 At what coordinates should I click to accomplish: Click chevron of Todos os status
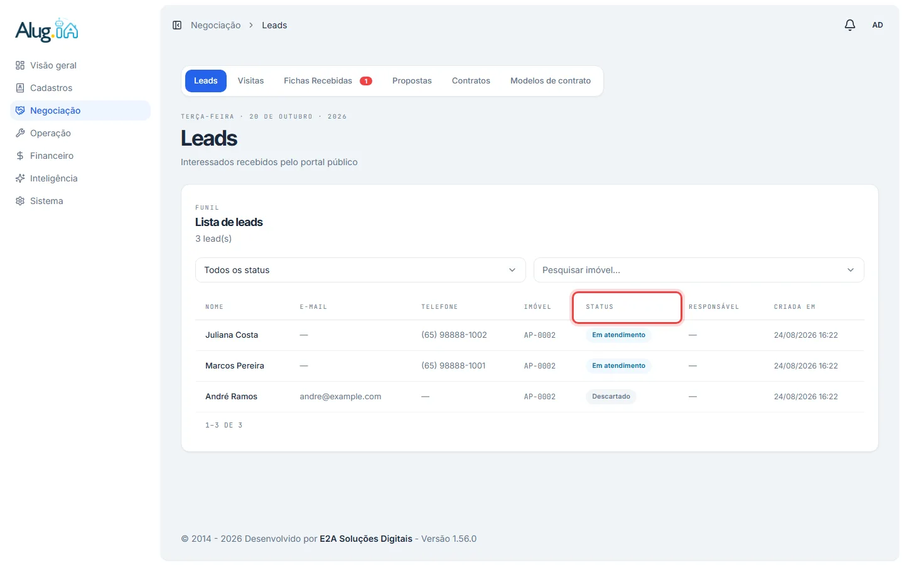pos(512,270)
